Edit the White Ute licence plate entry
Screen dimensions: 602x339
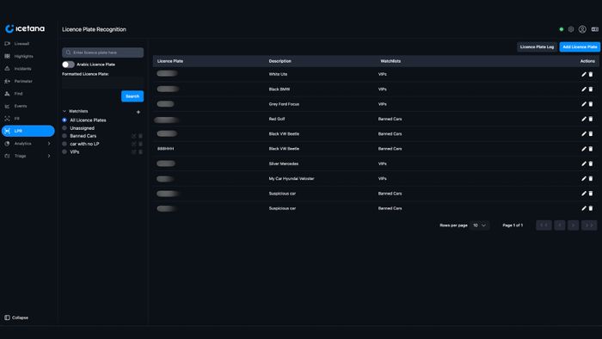click(x=584, y=74)
